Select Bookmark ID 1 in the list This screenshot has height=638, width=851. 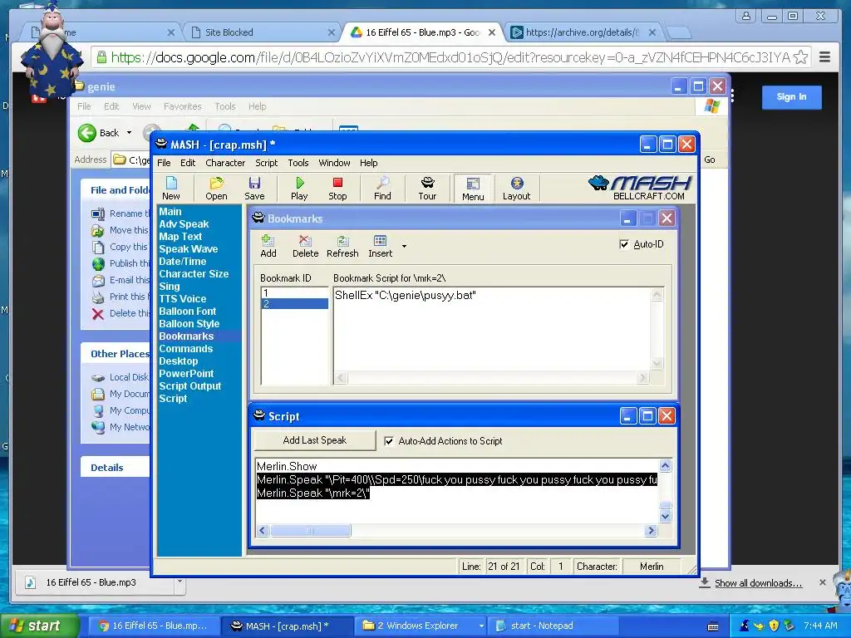pyautogui.click(x=295, y=293)
